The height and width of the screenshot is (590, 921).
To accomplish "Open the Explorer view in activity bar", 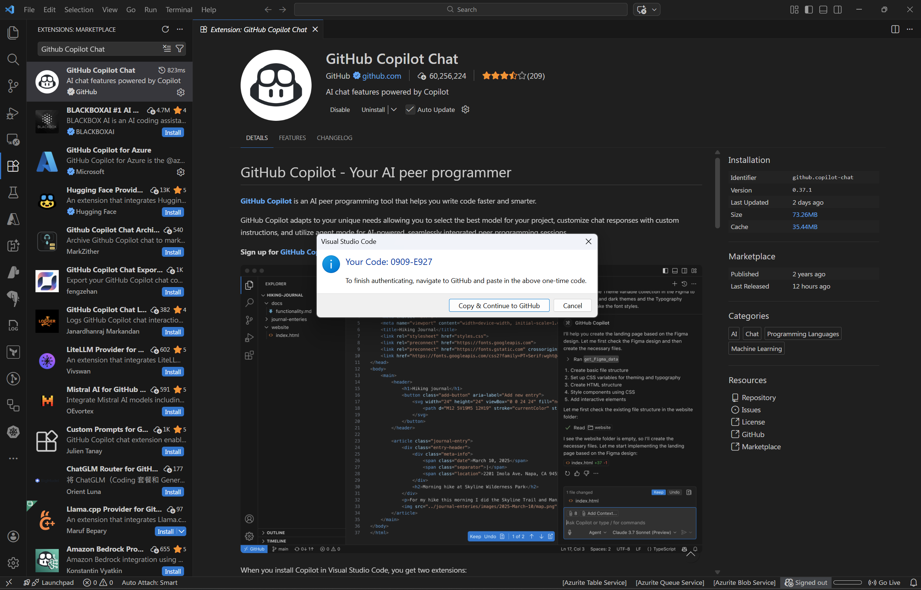I will 13,33.
